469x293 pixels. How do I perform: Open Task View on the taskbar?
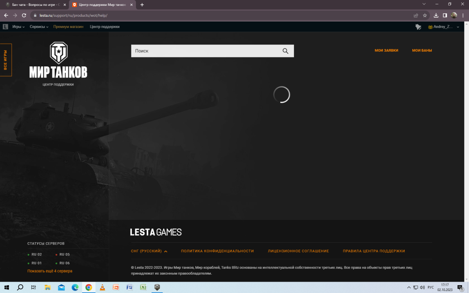tap(34, 288)
